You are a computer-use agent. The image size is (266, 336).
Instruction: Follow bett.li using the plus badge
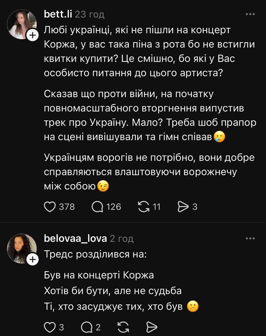(32, 35)
